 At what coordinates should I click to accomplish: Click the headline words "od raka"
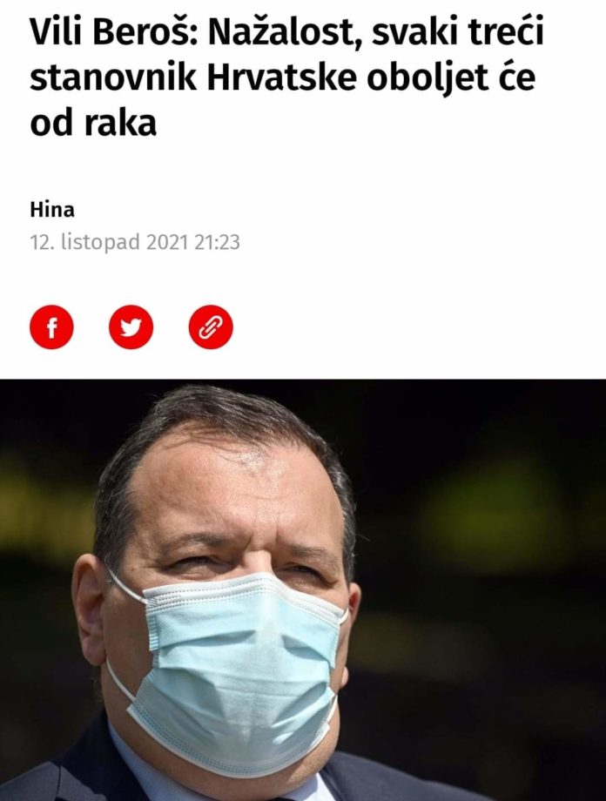pyautogui.click(x=93, y=123)
